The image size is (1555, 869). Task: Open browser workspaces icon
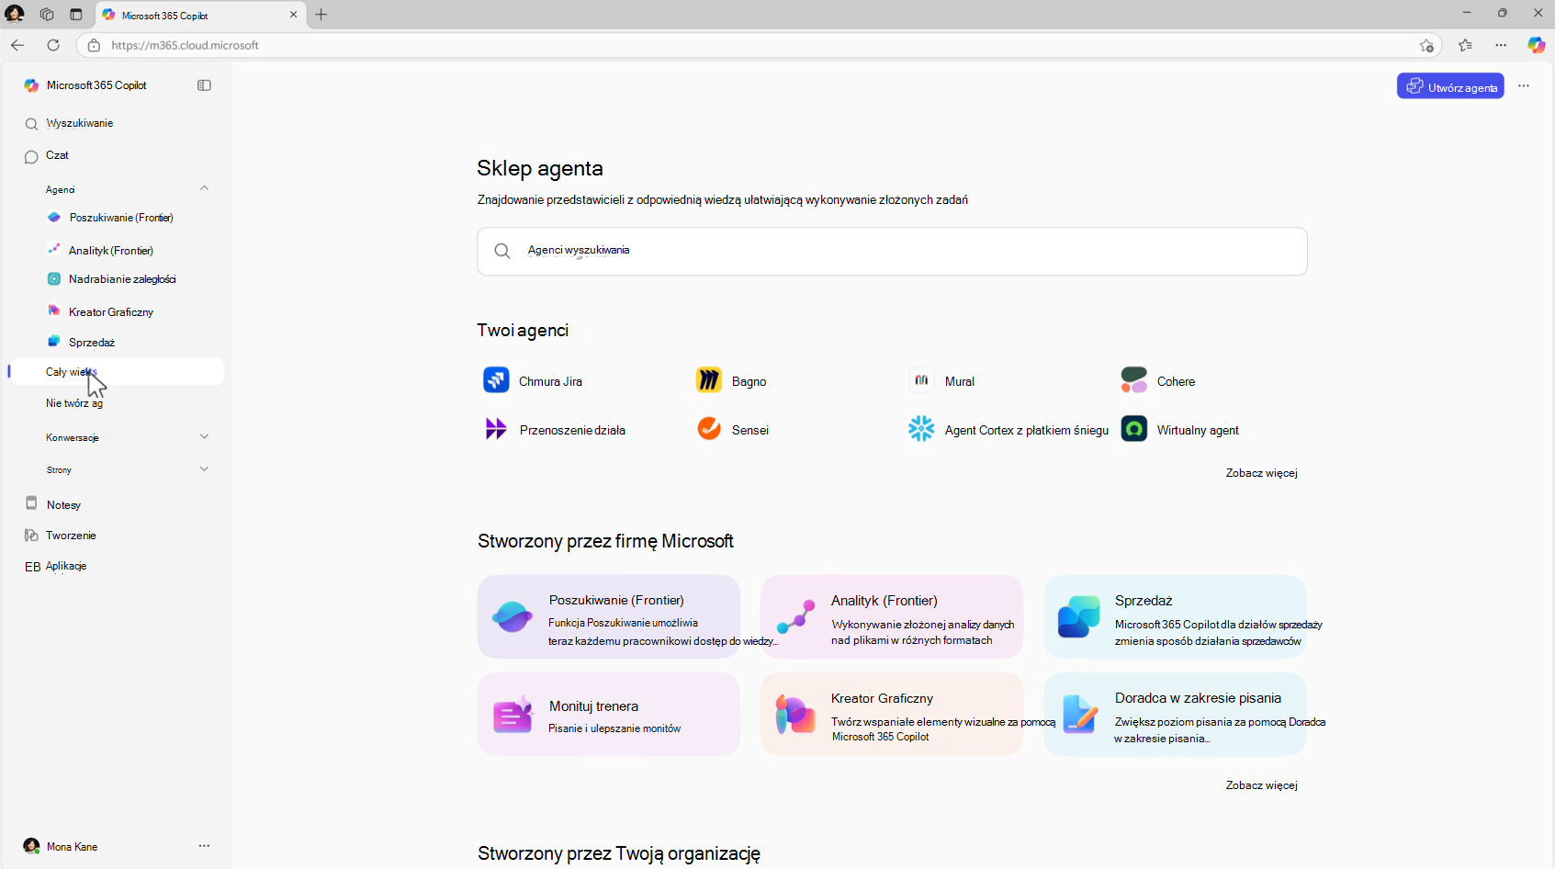tap(47, 15)
